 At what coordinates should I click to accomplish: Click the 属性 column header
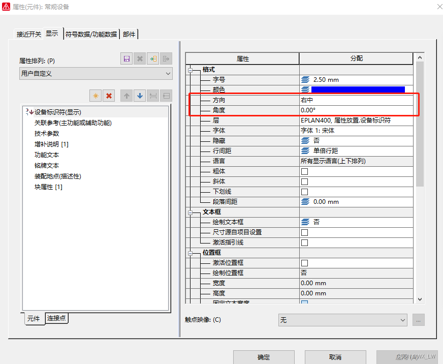[x=242, y=58]
